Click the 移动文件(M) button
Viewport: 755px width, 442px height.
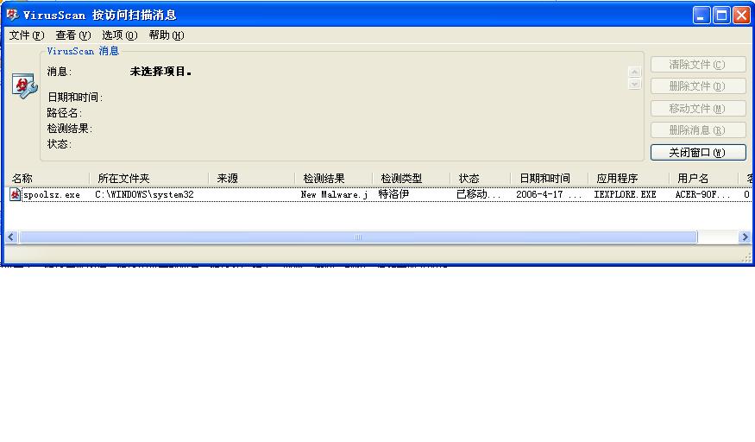tap(698, 109)
